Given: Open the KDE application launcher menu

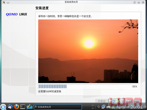Looking at the screenshot, I should (x=3, y=107).
